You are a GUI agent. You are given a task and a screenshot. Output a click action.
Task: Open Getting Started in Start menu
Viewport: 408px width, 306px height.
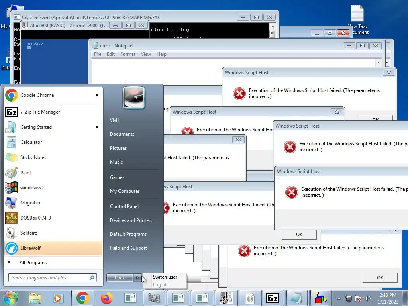click(53, 127)
